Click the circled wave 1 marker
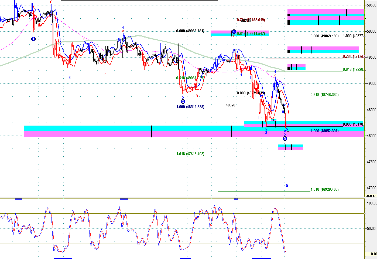Image resolution: width=377 pixels, height=259 pixels. [33, 39]
